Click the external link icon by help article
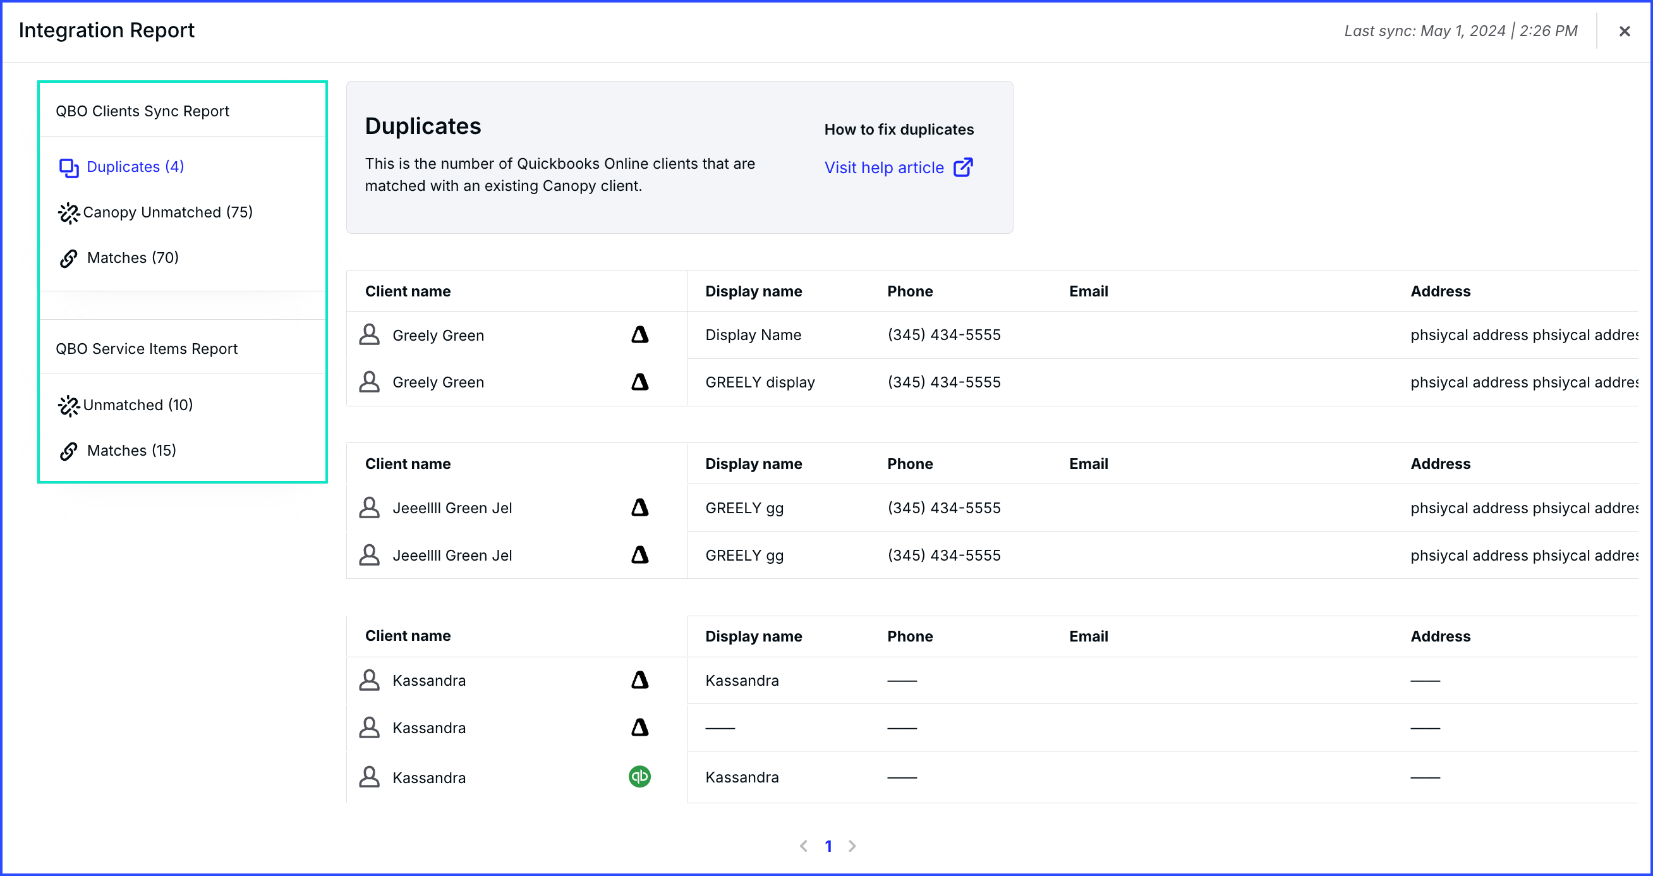The height and width of the screenshot is (876, 1653). 962,167
